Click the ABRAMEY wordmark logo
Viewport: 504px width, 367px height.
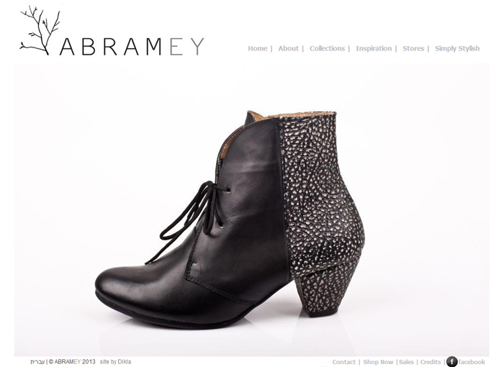[x=132, y=47]
